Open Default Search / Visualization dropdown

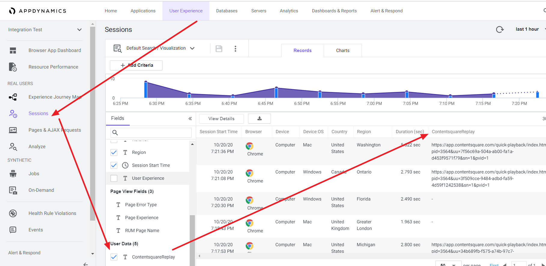(x=160, y=48)
